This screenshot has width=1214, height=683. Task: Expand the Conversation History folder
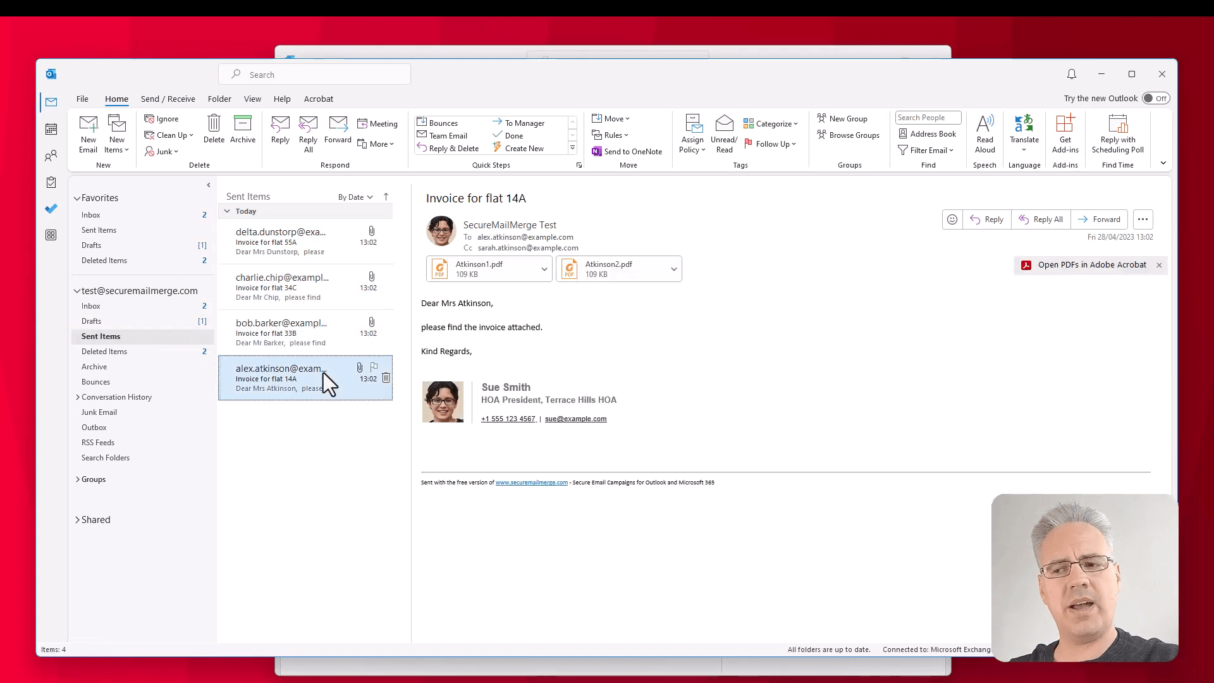[78, 396]
